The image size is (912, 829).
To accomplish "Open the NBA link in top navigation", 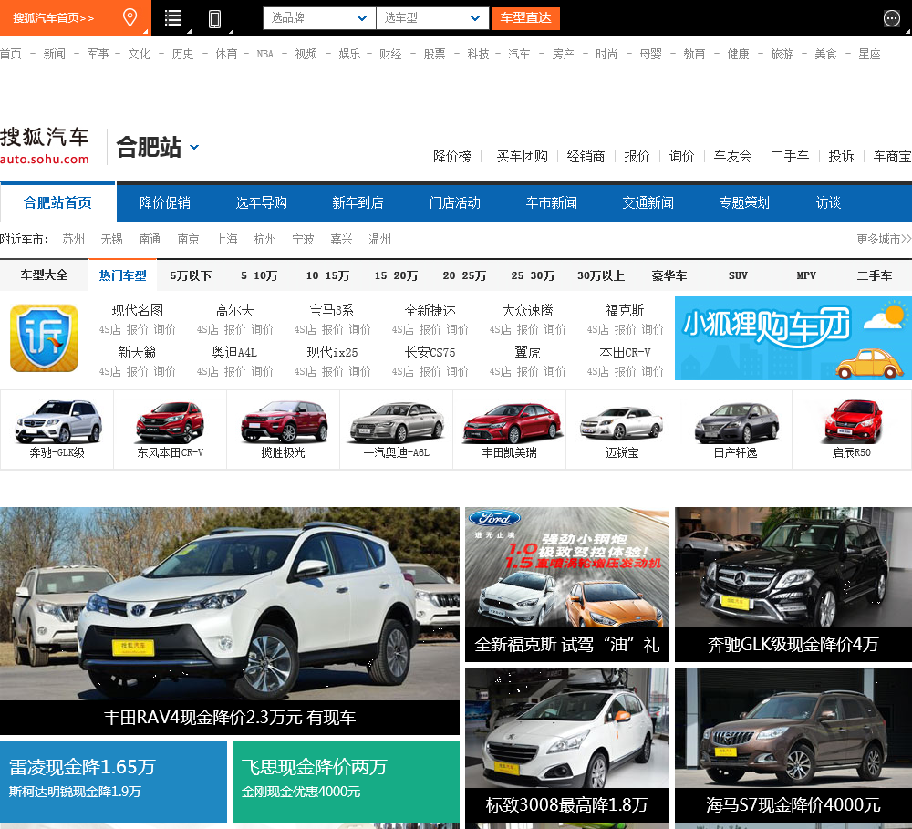I will (x=265, y=54).
